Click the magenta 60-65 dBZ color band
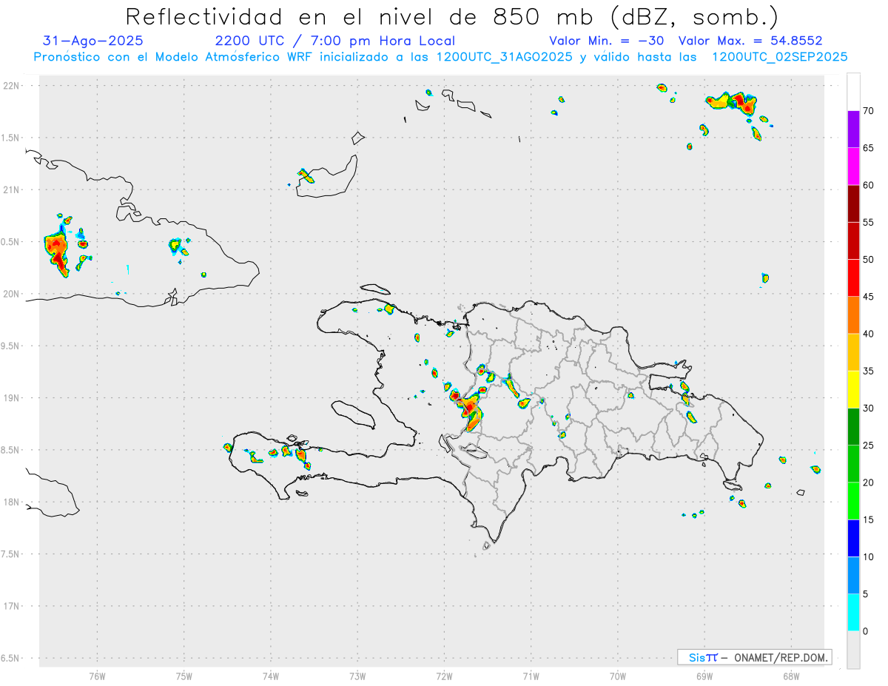Image resolution: width=888 pixels, height=686 pixels. pos(853,167)
